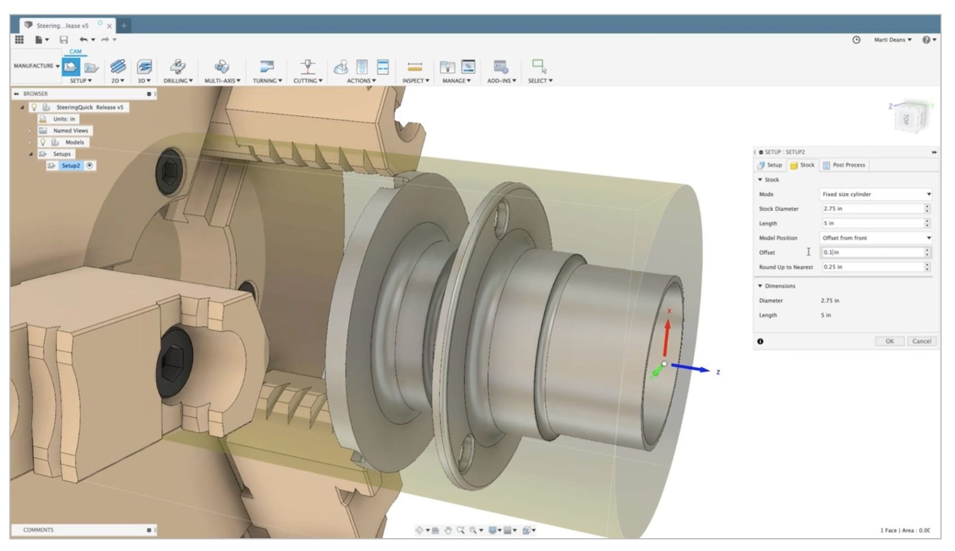The image size is (955, 551).
Task: Open the data panel grid icon
Action: click(x=19, y=39)
